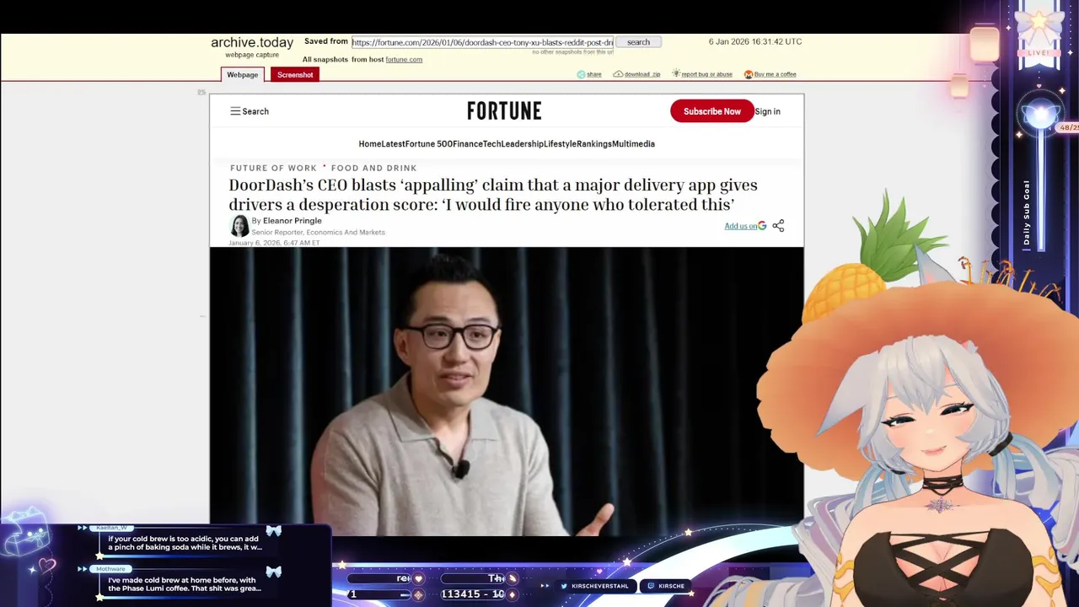Open the Tech nav item
The image size is (1079, 607).
491,144
